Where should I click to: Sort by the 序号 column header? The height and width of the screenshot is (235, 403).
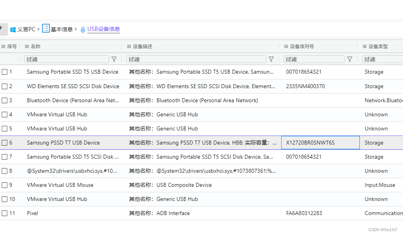pos(12,46)
